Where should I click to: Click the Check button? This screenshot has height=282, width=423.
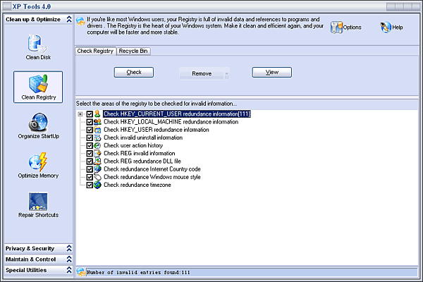134,73
